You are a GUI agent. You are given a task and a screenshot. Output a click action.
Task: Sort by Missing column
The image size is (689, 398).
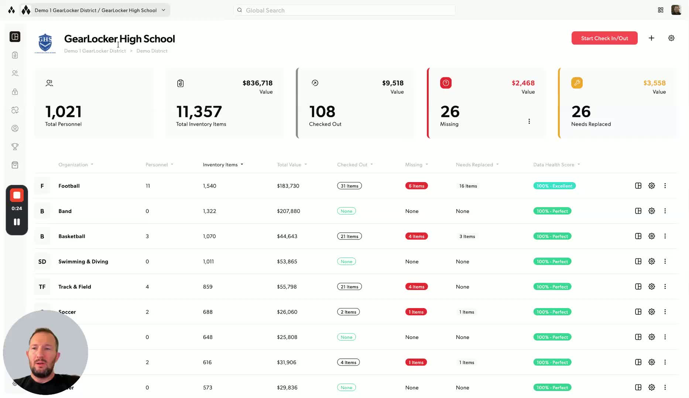(417, 165)
